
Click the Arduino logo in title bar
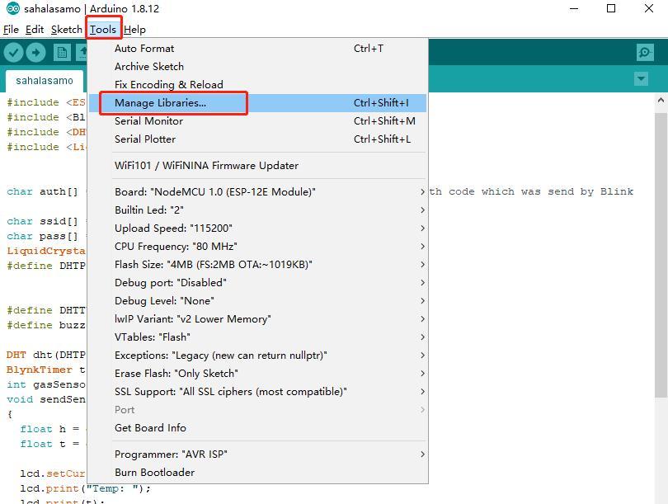coord(13,8)
